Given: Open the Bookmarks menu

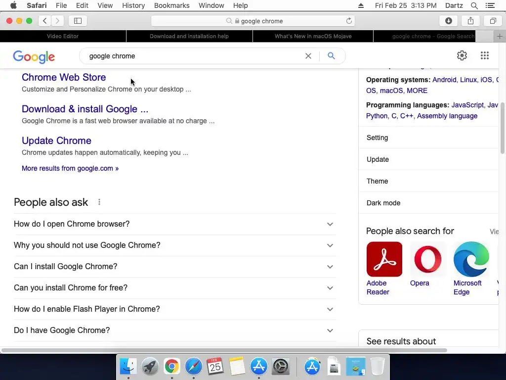Looking at the screenshot, I should 171,5.
